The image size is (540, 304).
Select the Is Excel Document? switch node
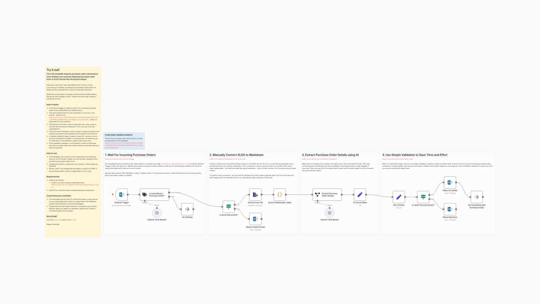pyautogui.click(x=228, y=207)
